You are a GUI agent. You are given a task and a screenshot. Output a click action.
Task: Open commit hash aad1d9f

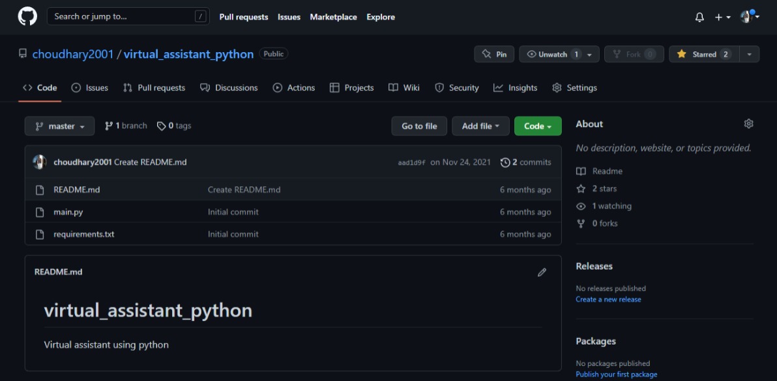412,163
